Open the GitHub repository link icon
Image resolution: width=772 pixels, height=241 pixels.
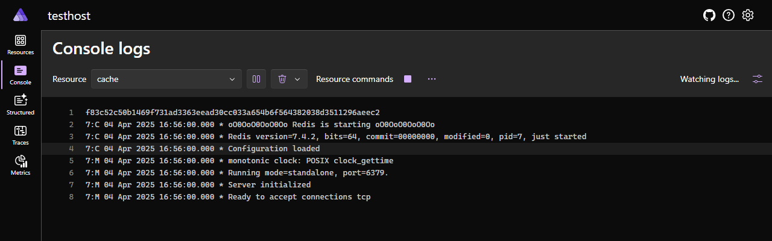tap(709, 15)
